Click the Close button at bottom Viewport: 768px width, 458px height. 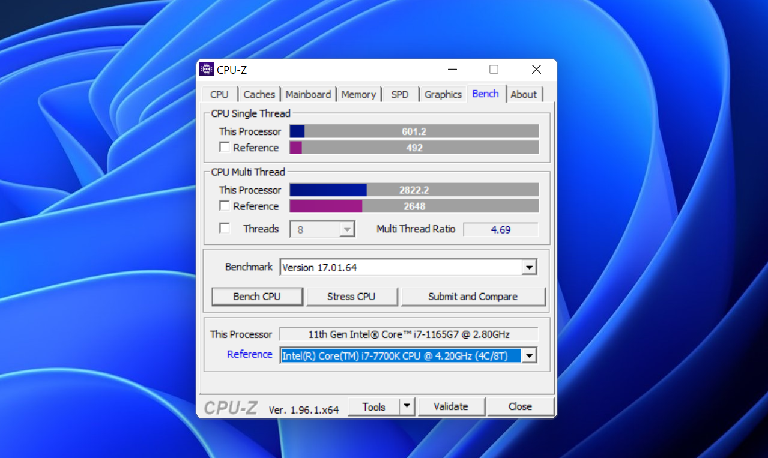tap(520, 406)
